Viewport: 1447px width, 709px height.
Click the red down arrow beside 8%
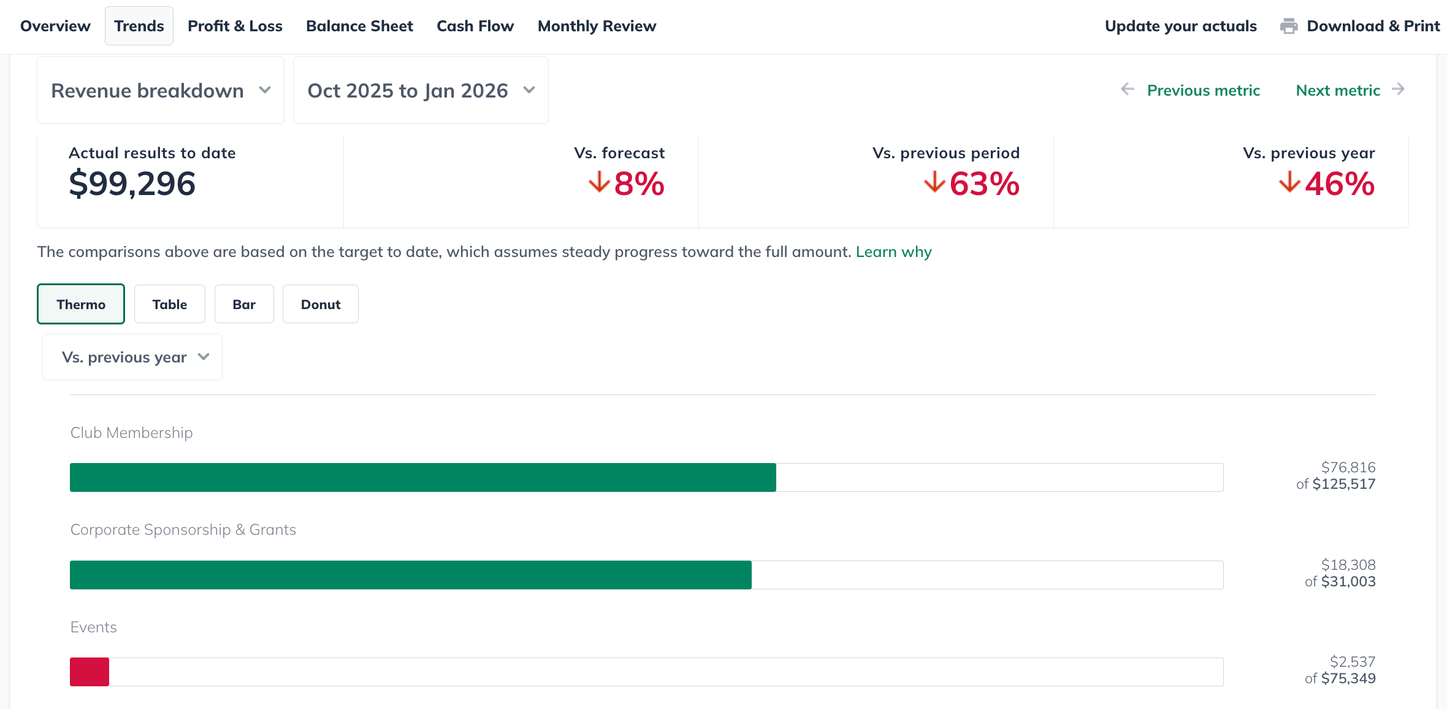[598, 182]
